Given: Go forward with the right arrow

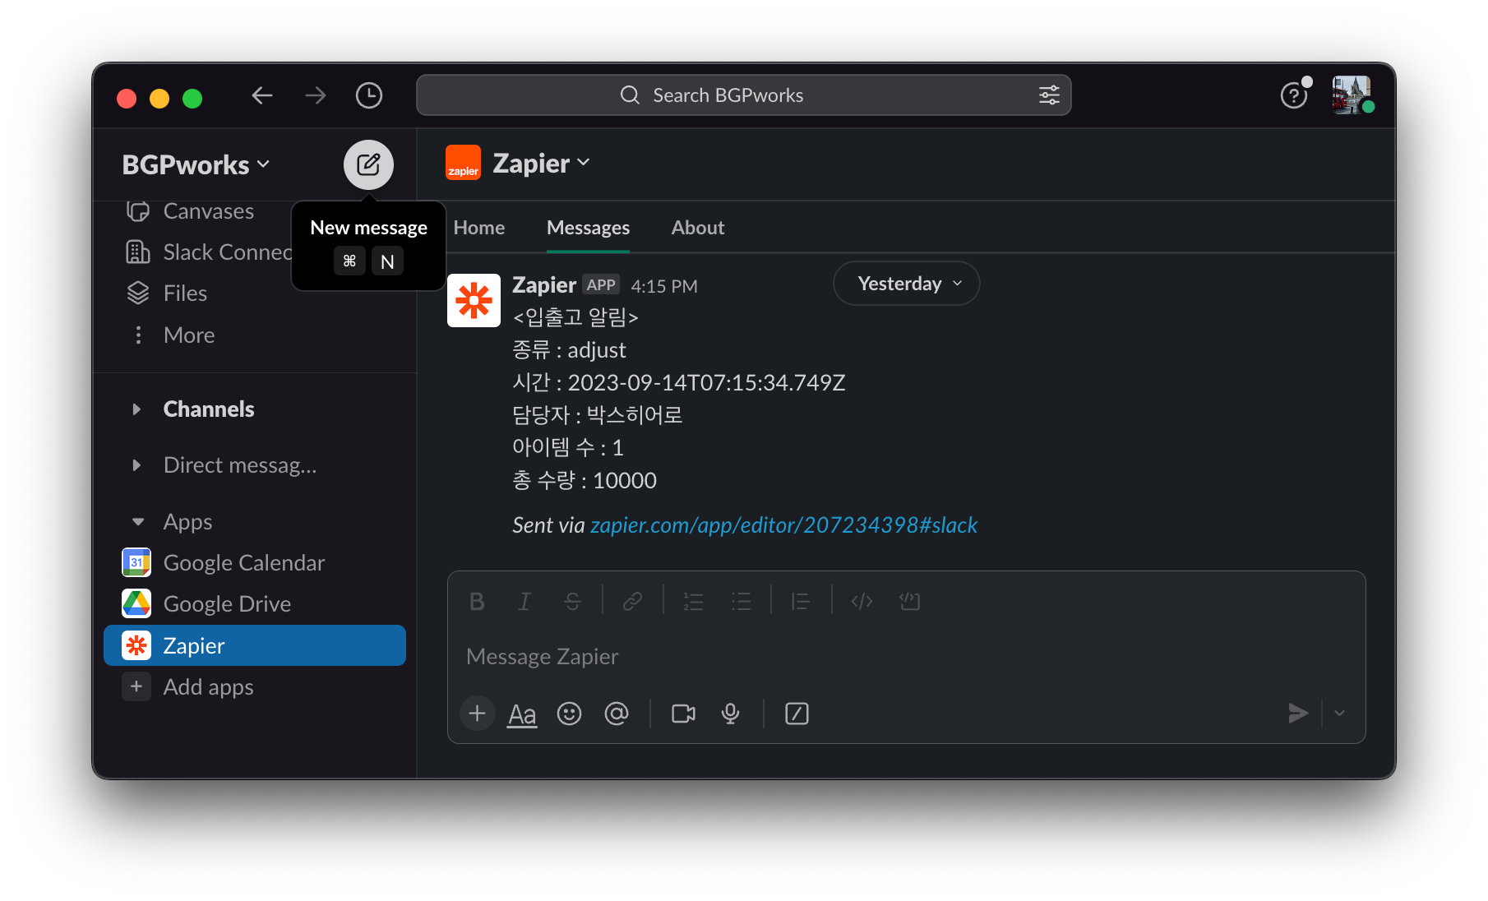Looking at the screenshot, I should point(316,95).
